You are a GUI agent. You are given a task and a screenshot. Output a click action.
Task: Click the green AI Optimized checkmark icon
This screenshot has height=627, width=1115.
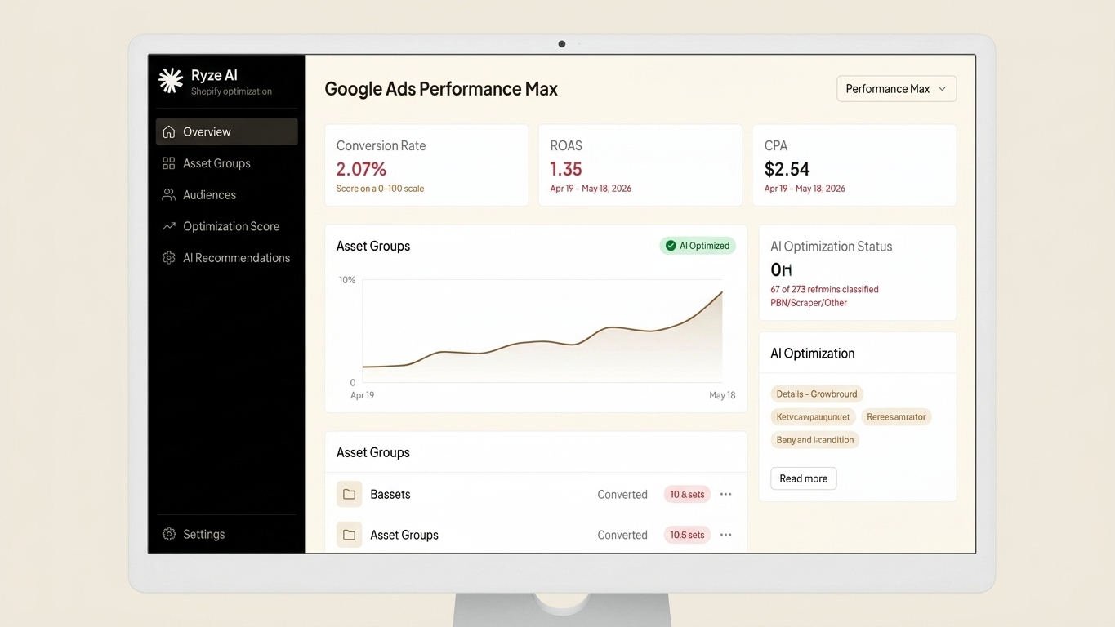pyautogui.click(x=671, y=246)
